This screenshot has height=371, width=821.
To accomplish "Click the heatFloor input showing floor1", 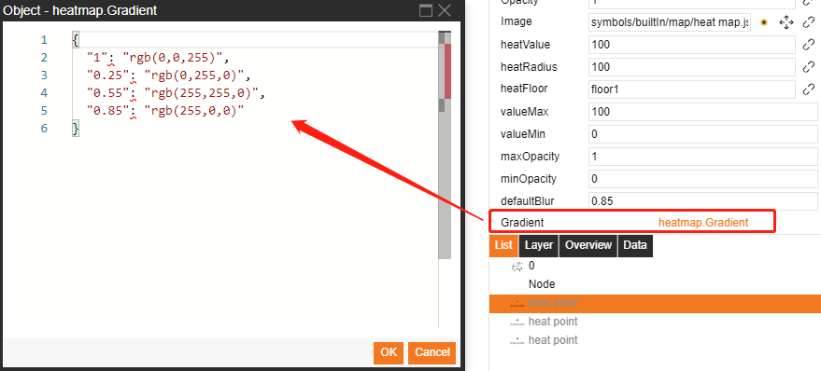I will (x=692, y=89).
